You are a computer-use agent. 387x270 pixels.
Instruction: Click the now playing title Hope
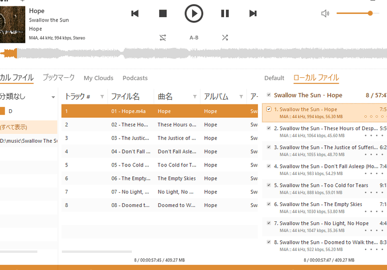click(x=37, y=11)
